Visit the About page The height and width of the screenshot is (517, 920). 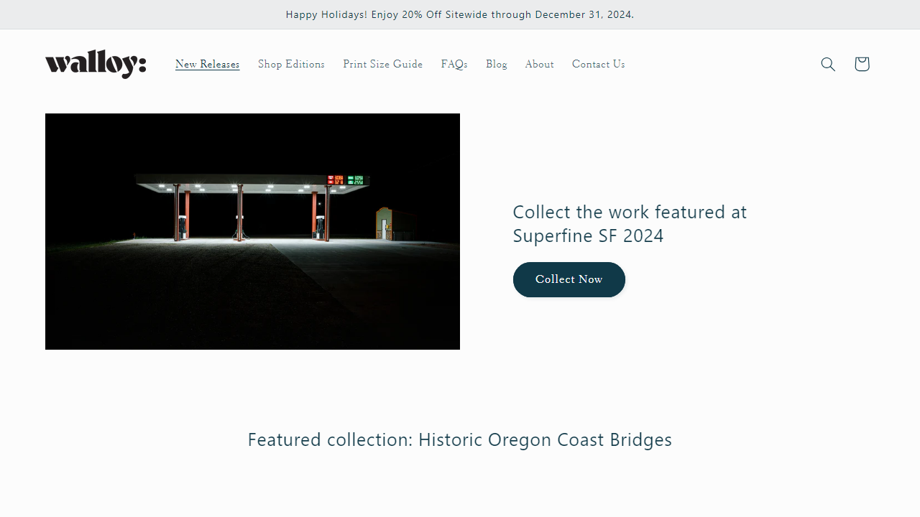click(539, 64)
